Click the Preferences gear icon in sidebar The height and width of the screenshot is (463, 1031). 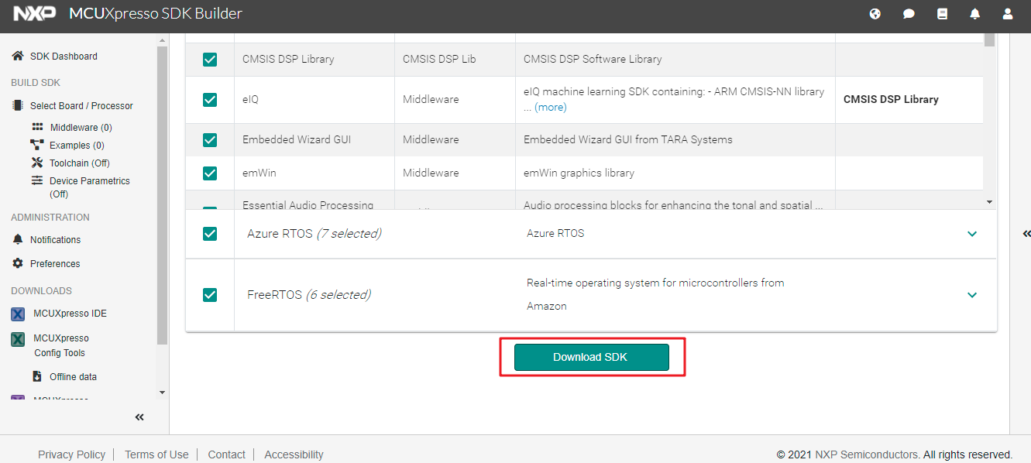(x=18, y=263)
